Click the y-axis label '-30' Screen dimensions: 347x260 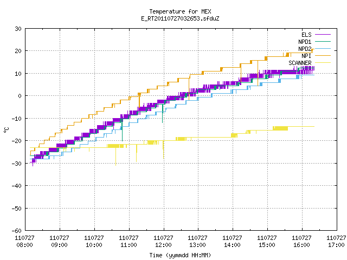pyautogui.click(x=17, y=164)
